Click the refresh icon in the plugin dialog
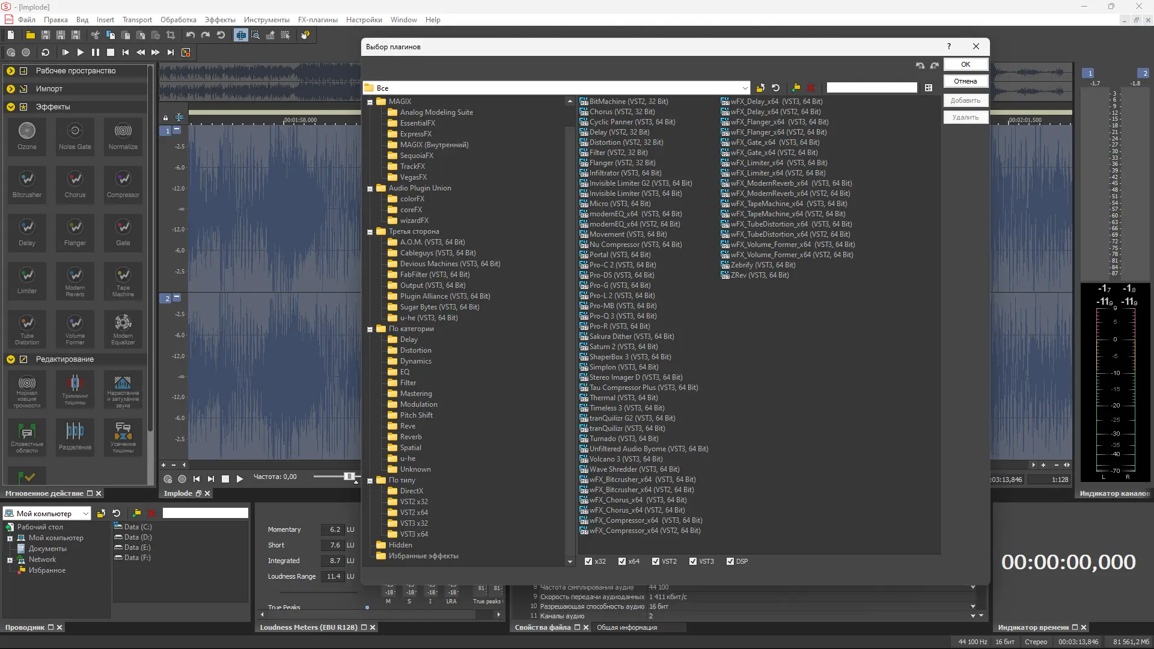 point(775,88)
